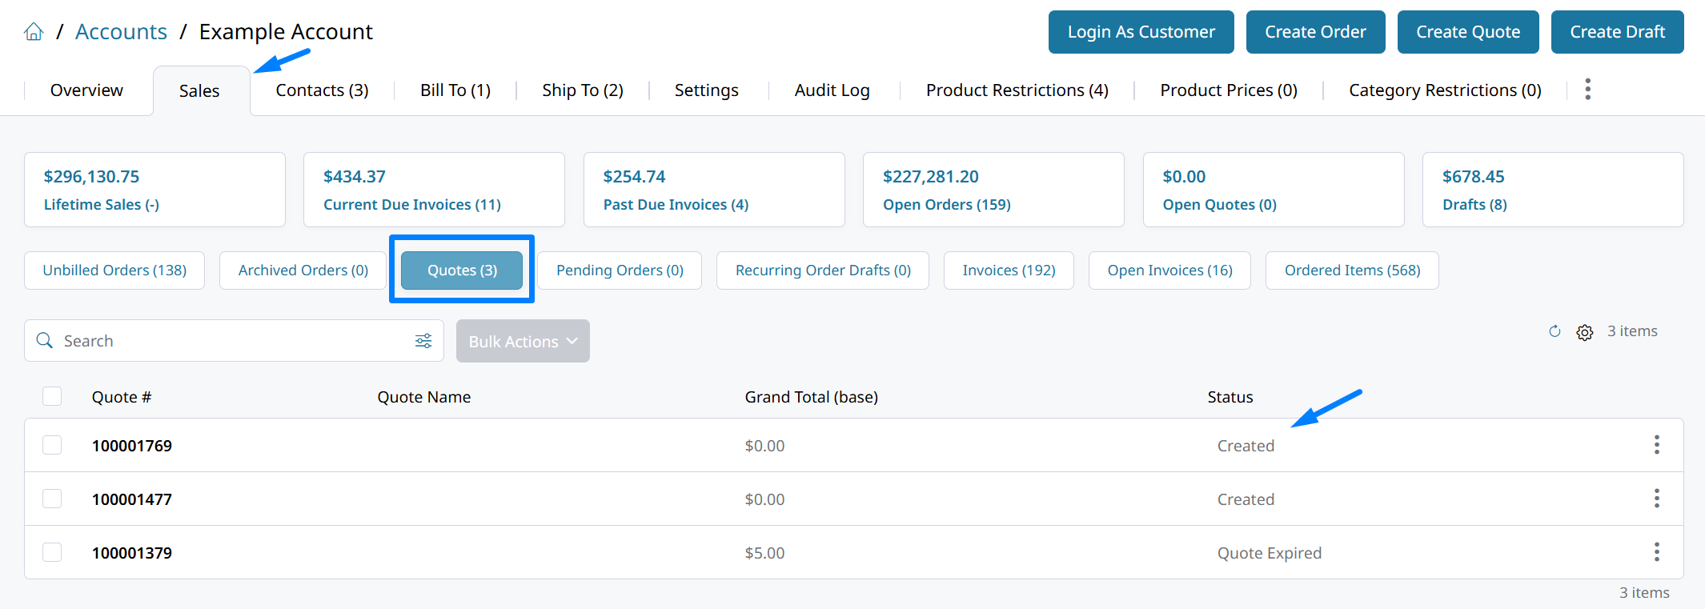This screenshot has height=609, width=1705.
Task: Select the Quotes (3) filter button
Action: pos(462,270)
